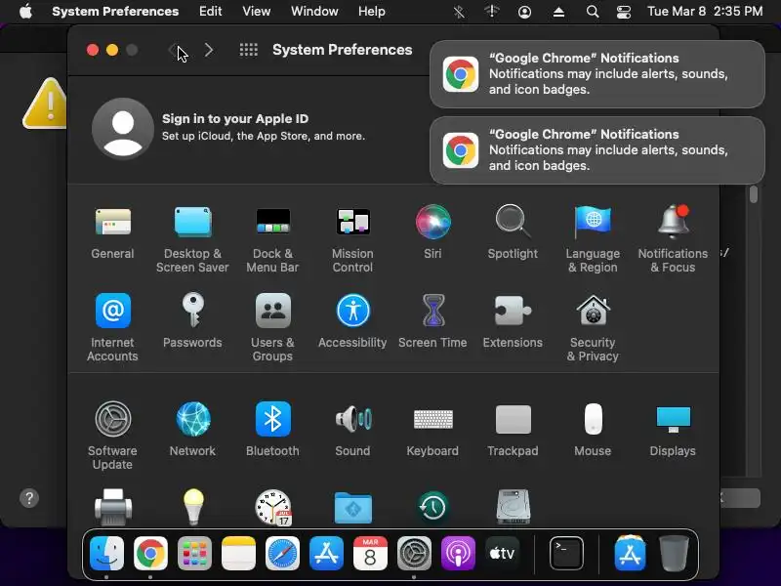Open Trackpad preferences

coord(513,429)
